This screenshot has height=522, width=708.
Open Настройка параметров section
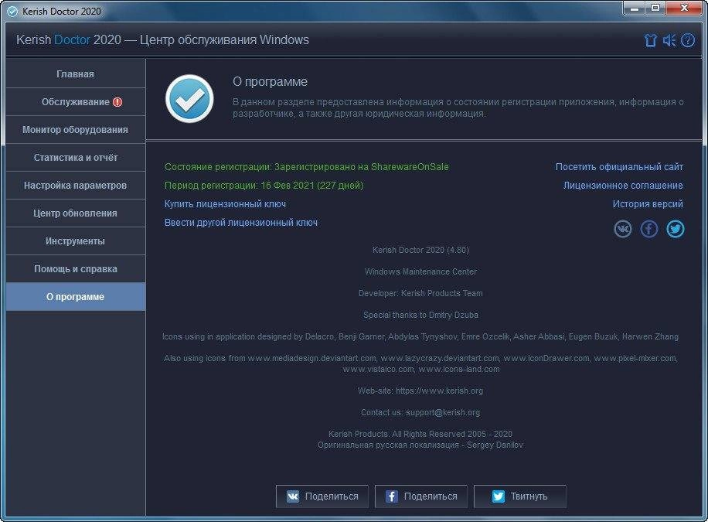click(76, 186)
